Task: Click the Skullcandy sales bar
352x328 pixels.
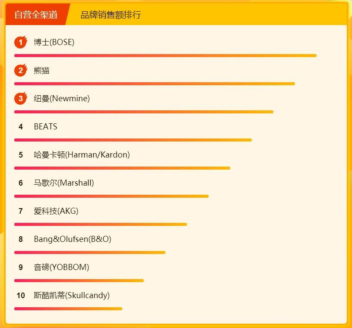Action: 68,309
